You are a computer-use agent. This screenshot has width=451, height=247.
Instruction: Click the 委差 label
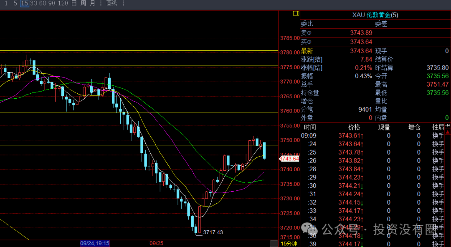click(381, 24)
